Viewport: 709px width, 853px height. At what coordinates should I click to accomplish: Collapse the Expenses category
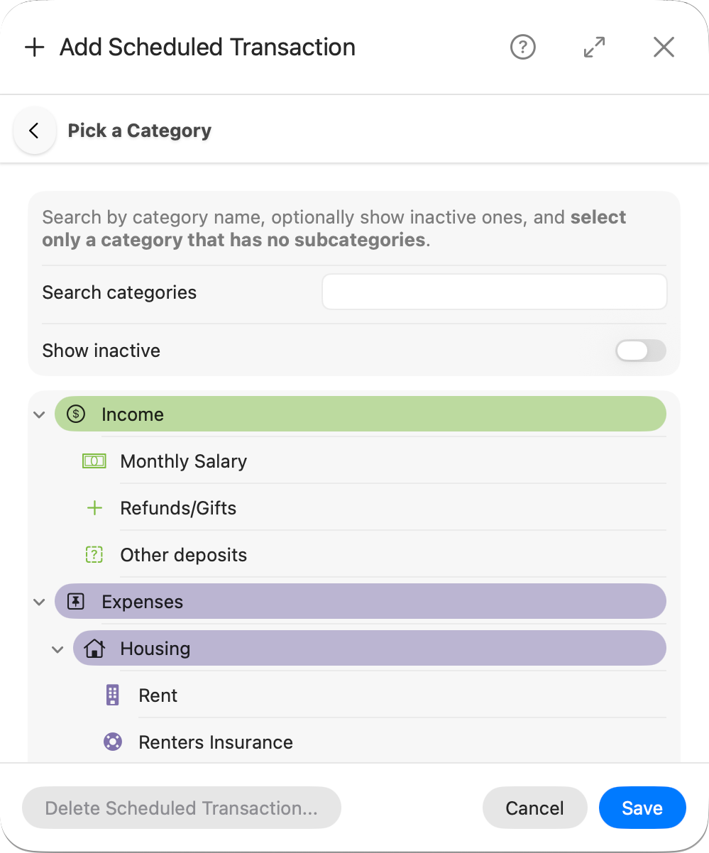pos(39,601)
